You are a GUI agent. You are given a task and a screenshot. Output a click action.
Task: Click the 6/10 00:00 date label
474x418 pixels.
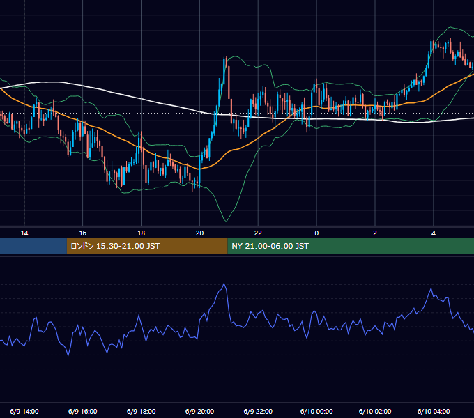coord(316,411)
